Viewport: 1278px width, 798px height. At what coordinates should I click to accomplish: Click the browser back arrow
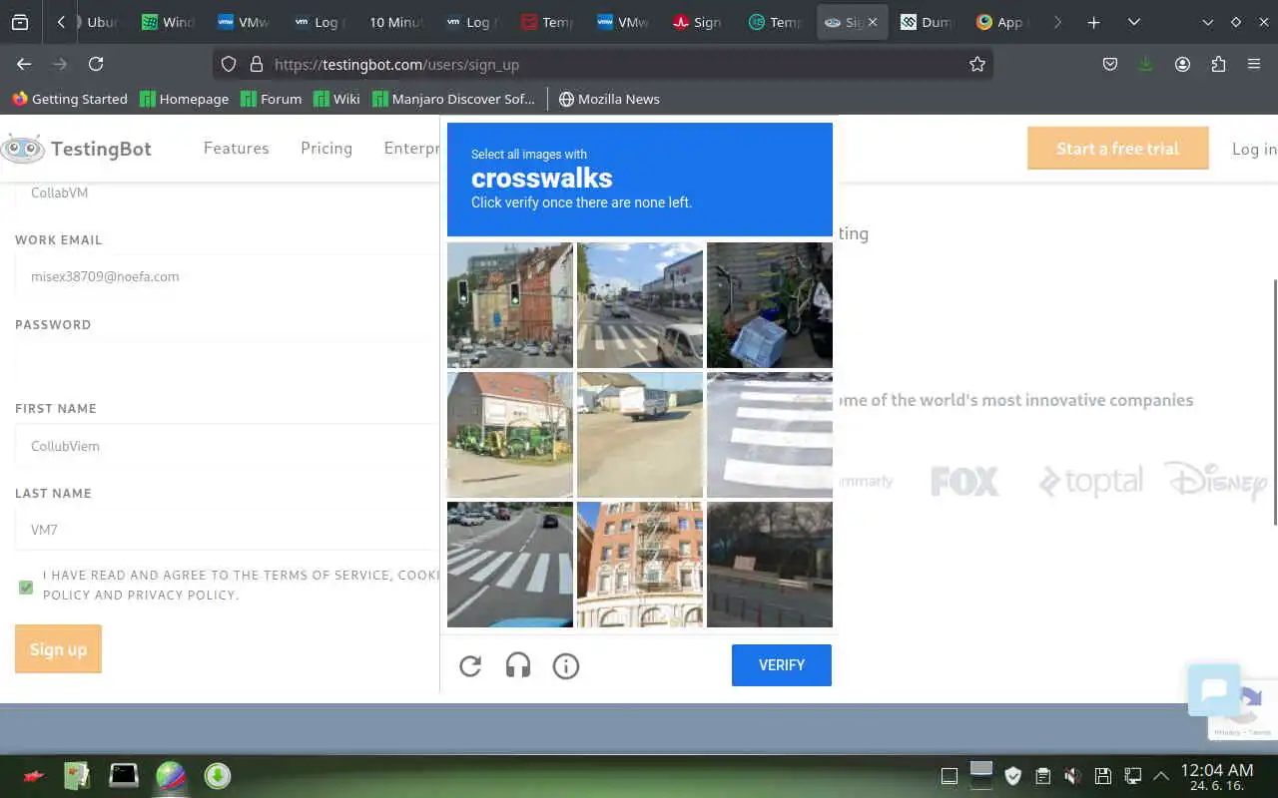(x=24, y=64)
